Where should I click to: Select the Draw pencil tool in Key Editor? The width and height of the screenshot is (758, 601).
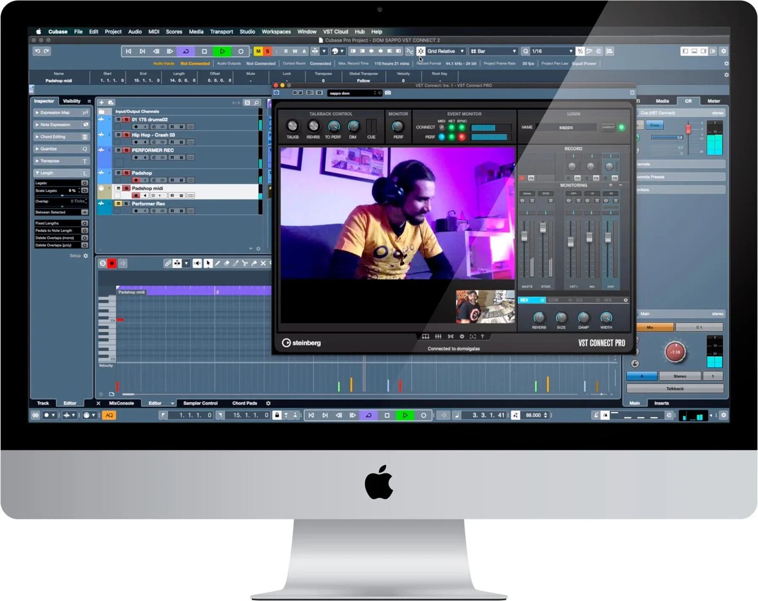[217, 263]
